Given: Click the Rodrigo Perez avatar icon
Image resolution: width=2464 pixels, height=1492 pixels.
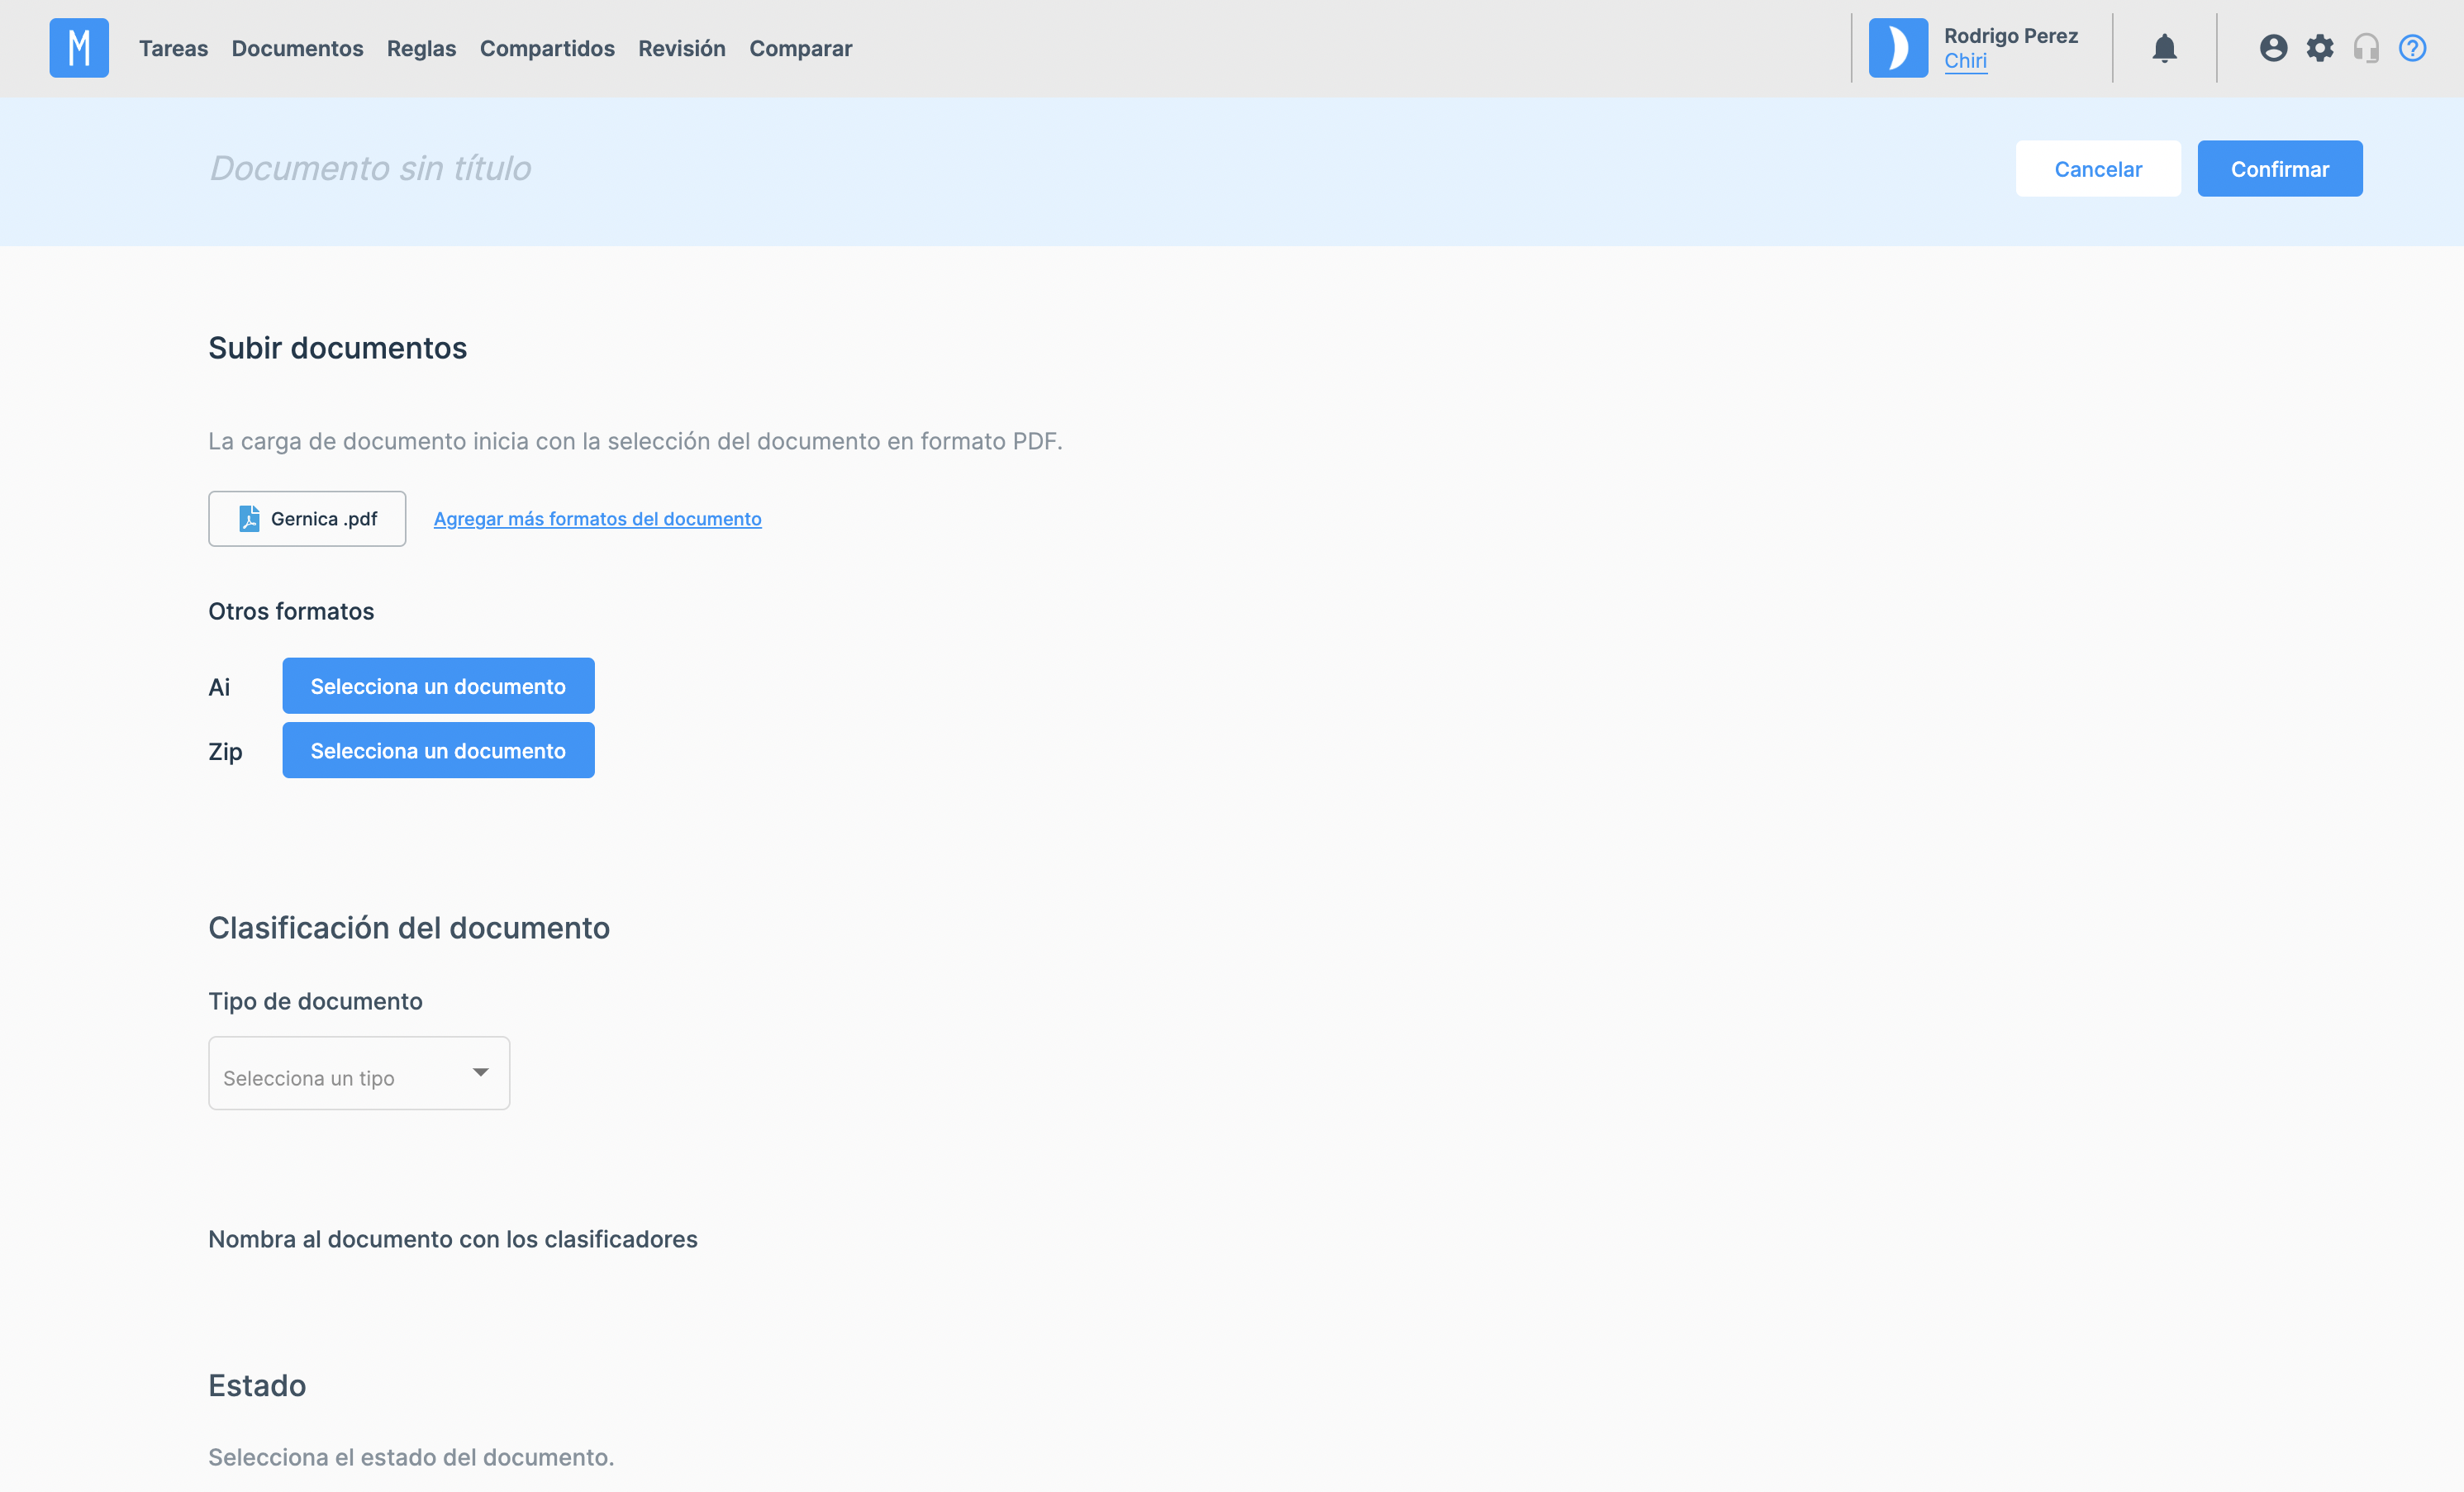Looking at the screenshot, I should [x=1898, y=48].
